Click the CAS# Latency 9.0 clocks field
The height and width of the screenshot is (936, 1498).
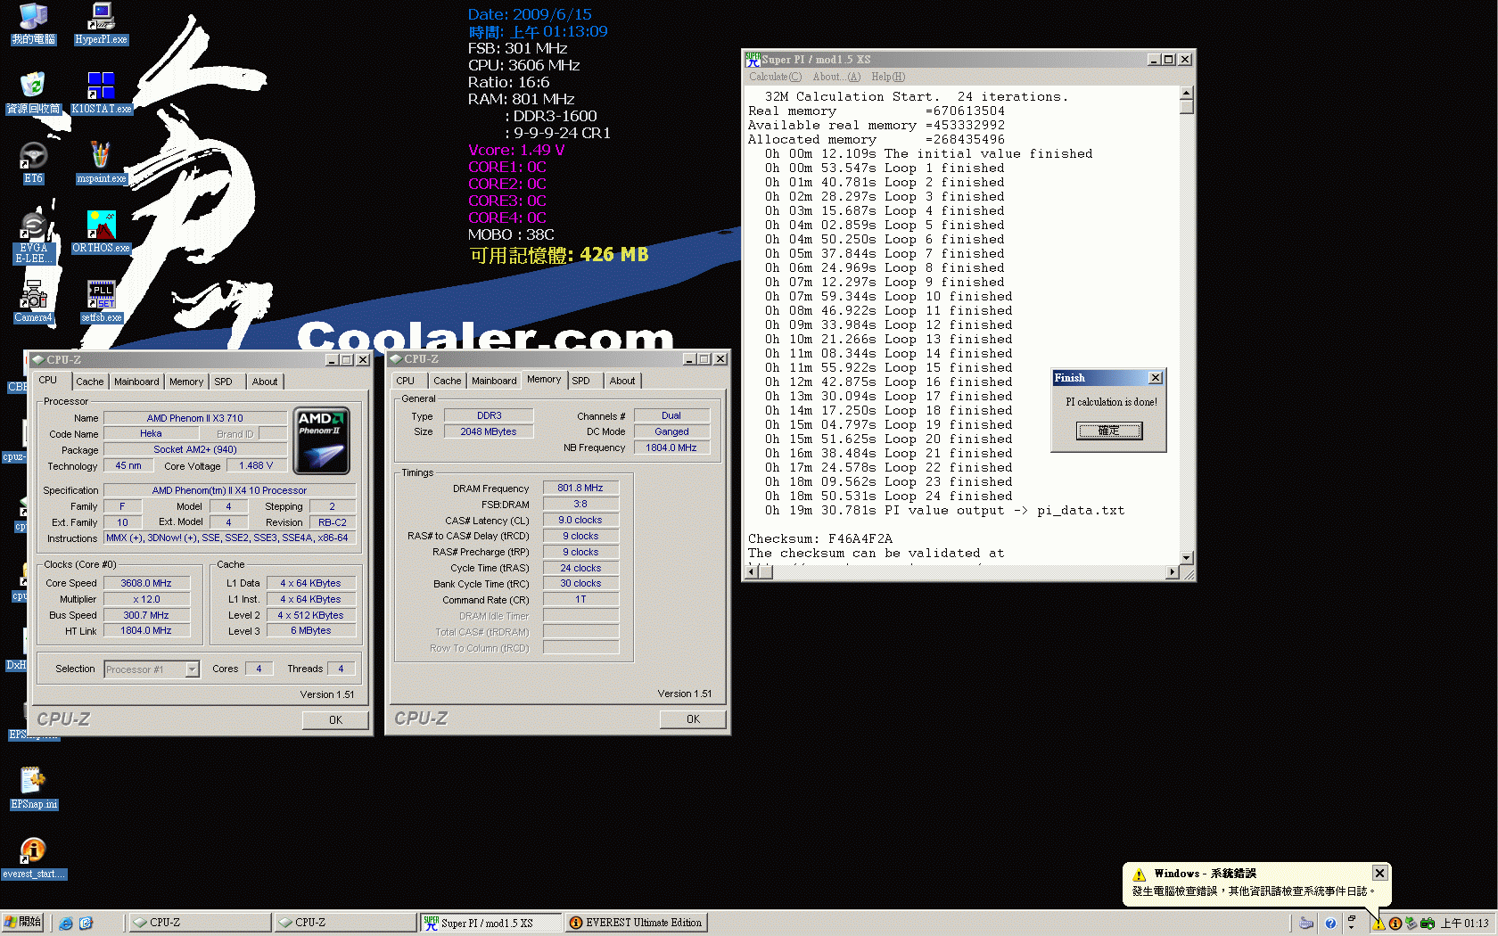pos(580,521)
